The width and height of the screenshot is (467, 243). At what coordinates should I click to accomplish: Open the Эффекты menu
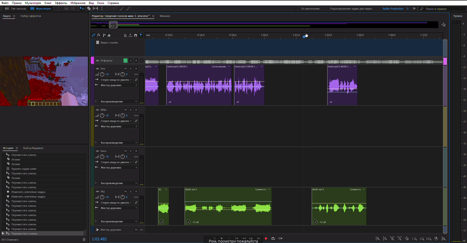(x=61, y=3)
